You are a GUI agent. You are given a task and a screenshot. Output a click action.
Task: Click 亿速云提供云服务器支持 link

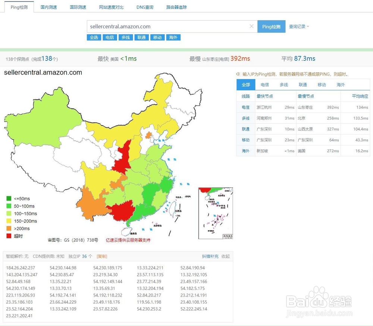click(128, 240)
